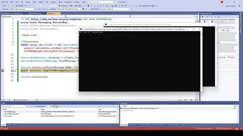Click Select Repository in status bar
This screenshot has width=243, height=136.
point(225,128)
